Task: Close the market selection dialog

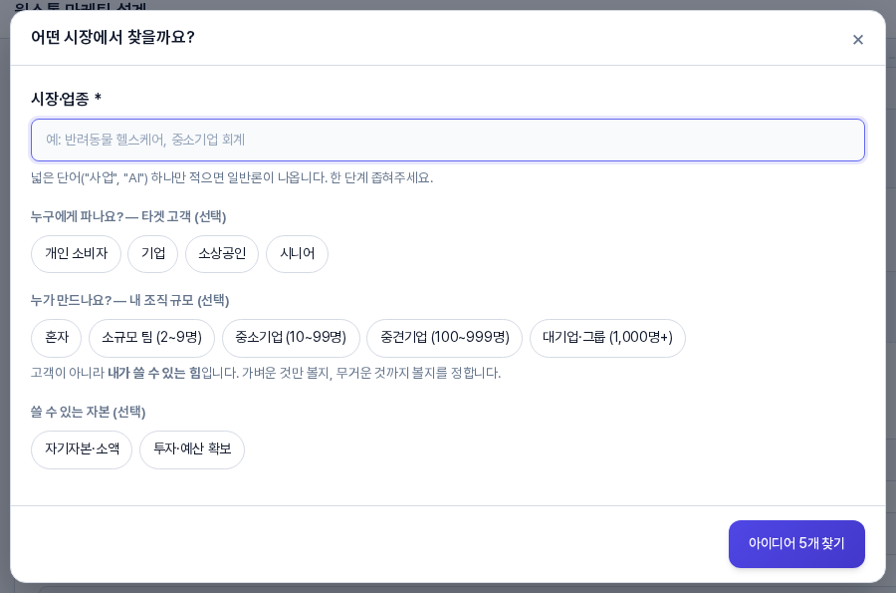Action: click(858, 40)
